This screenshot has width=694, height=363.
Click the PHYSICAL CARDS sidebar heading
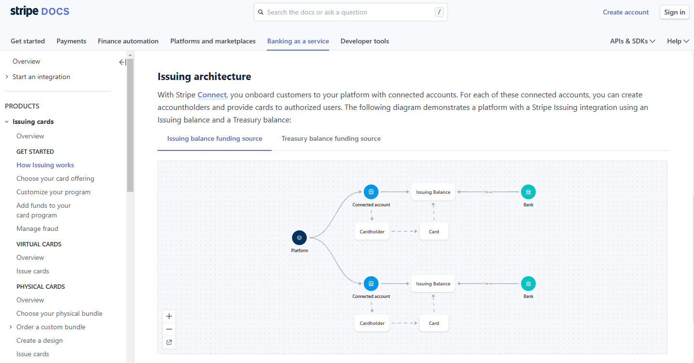click(x=41, y=287)
